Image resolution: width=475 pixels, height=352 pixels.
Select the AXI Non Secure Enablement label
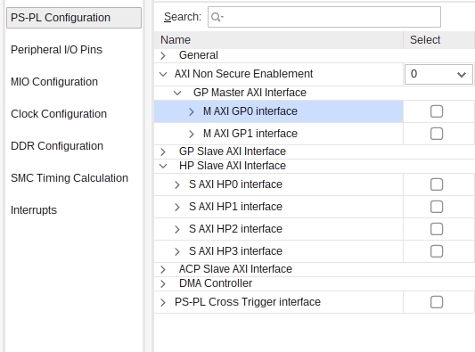(243, 74)
